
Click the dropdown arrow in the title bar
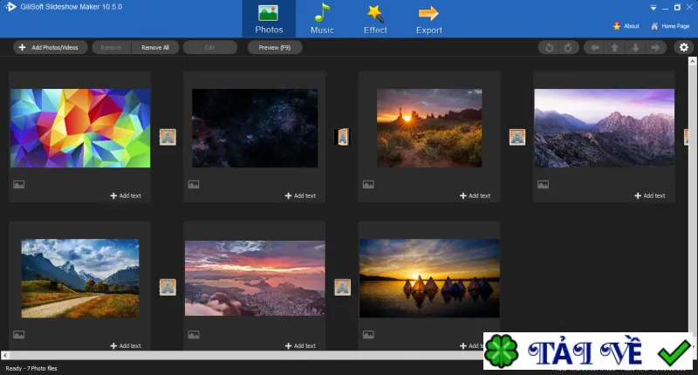pyautogui.click(x=653, y=8)
